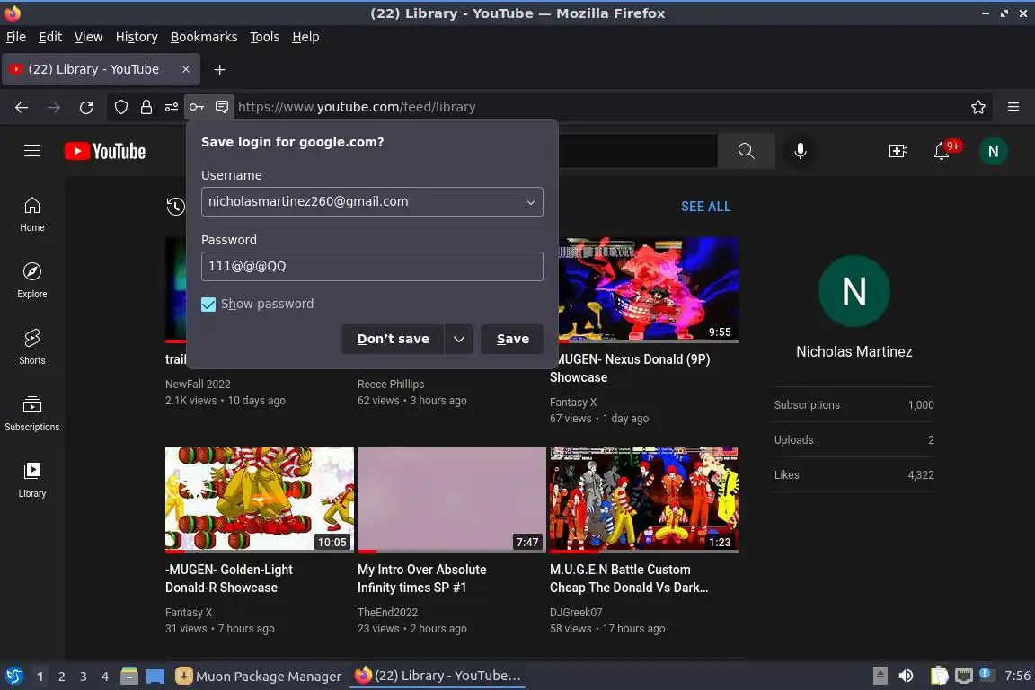1035x690 pixels.
Task: Reload the page with the refresh icon
Action: [86, 107]
